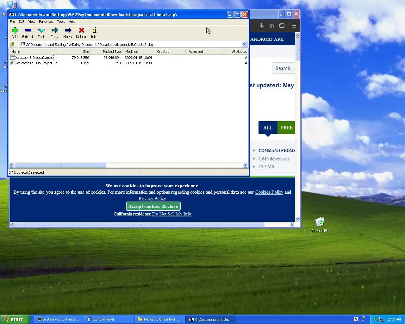This screenshot has height=324, width=405.
Task: Open the View menu
Action: 32,22
